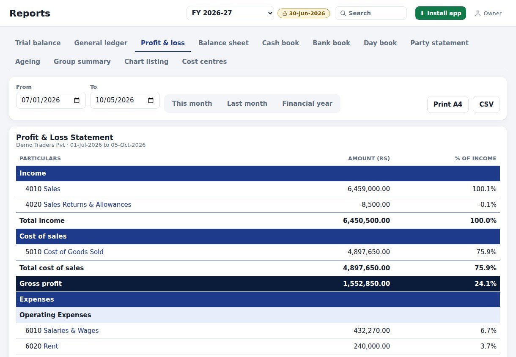This screenshot has width=516, height=357.
Task: Switch to the Trial balance tab
Action: (x=38, y=43)
